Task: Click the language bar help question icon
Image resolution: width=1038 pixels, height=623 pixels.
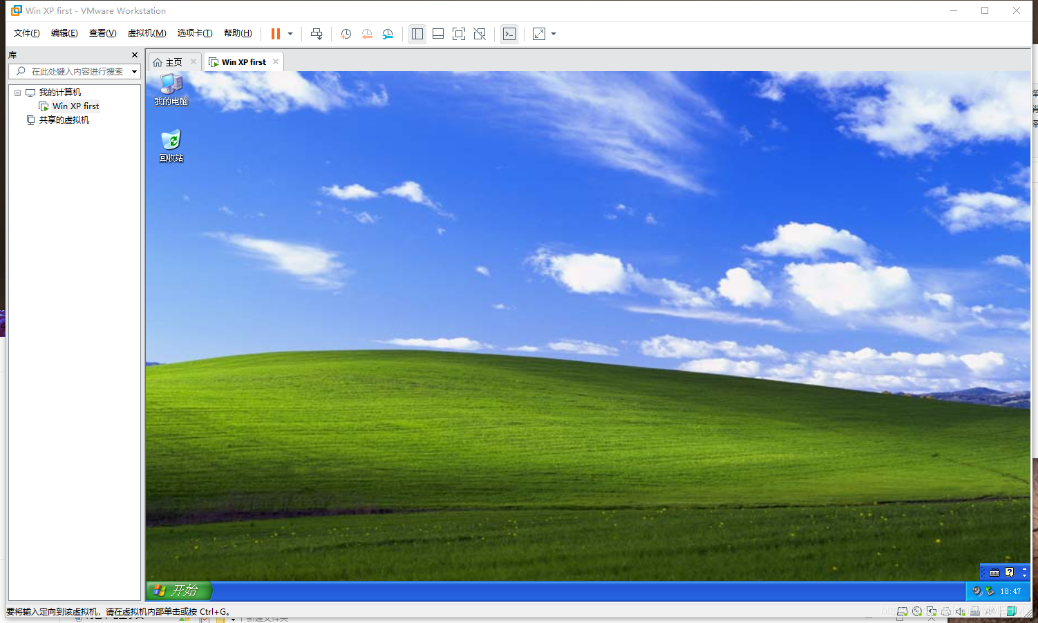Action: point(1010,572)
